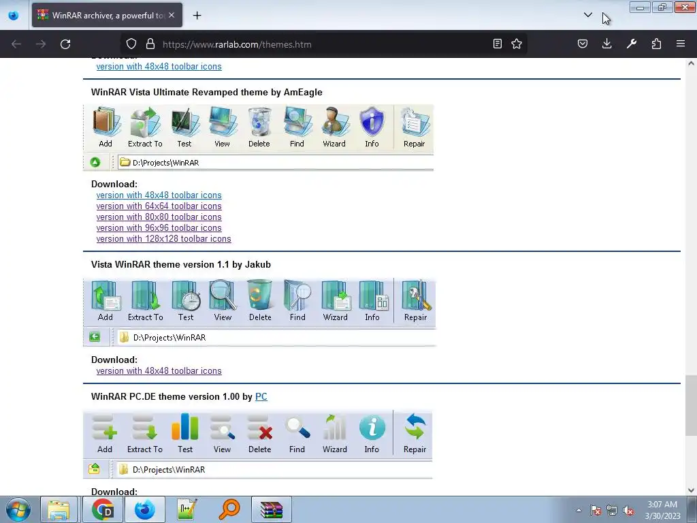697x523 pixels.
Task: Click Delete recycle bin in AmEagle theme preview
Action: click(x=259, y=121)
